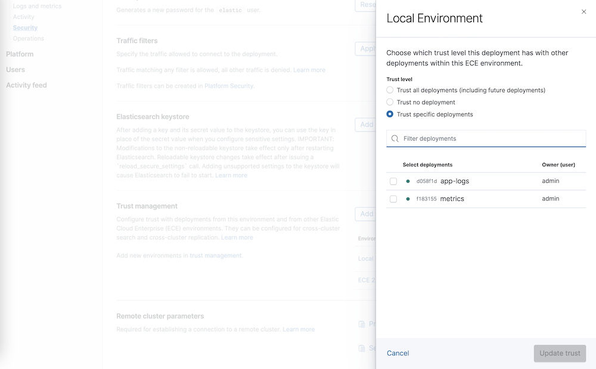Open Logs and metrics in the sidebar
The width and height of the screenshot is (596, 369).
pos(37,6)
